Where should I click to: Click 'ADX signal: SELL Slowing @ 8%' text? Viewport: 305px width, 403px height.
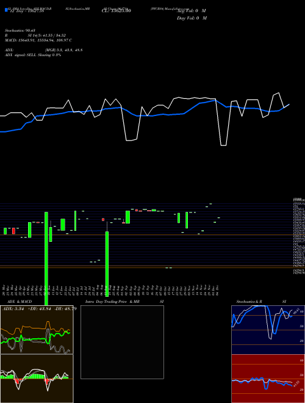[x=33, y=55]
